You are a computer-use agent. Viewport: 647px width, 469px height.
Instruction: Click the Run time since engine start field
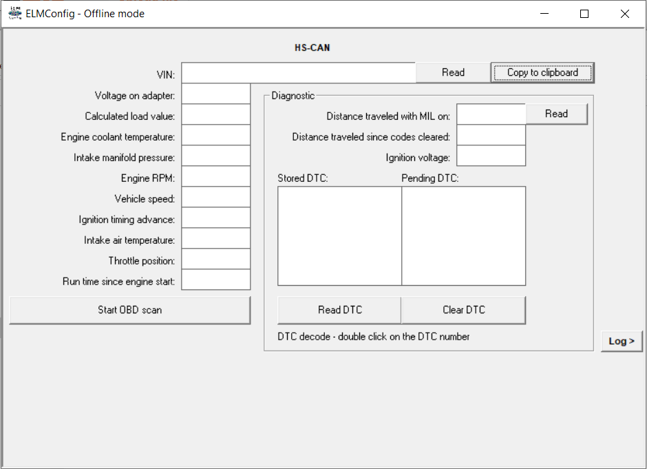click(216, 279)
